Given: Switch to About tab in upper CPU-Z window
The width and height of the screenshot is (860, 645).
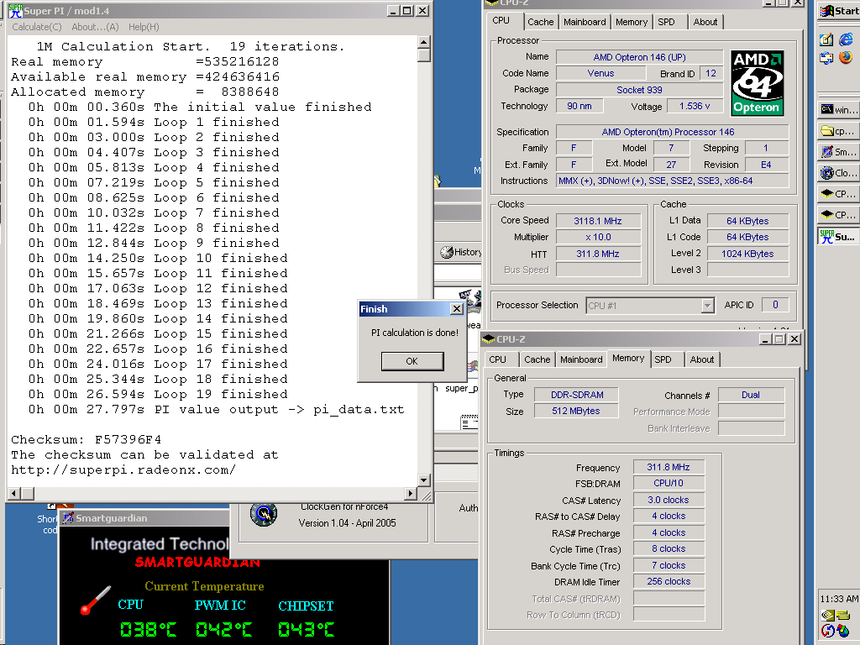Looking at the screenshot, I should [x=705, y=22].
